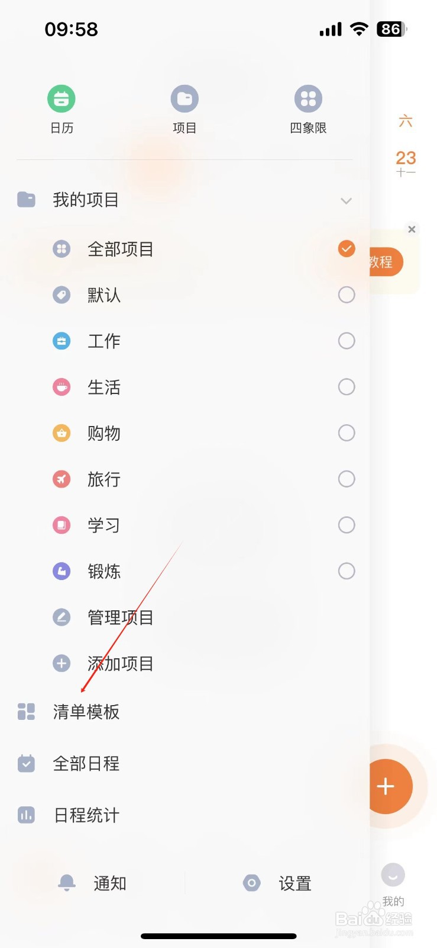Click the blue 工作 briefcase icon
Image resolution: width=437 pixels, height=948 pixels.
[x=61, y=341]
